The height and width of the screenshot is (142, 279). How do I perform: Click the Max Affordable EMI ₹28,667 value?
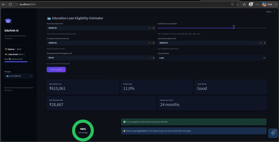[56, 105]
